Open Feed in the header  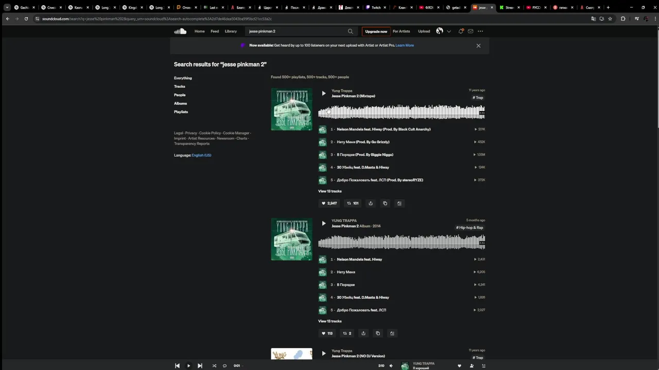point(215,31)
